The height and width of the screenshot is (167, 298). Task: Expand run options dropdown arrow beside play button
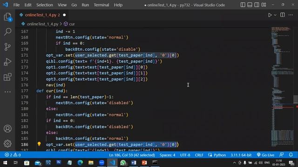(275, 15)
